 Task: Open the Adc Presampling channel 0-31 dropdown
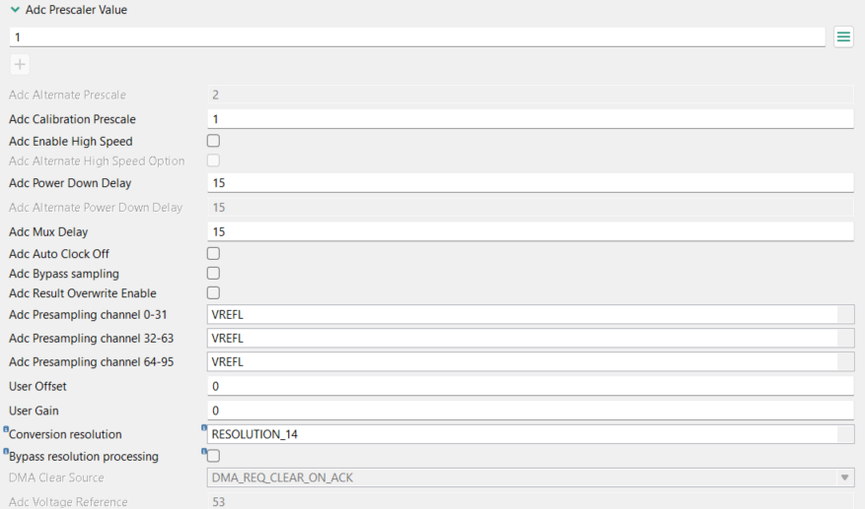point(845,315)
